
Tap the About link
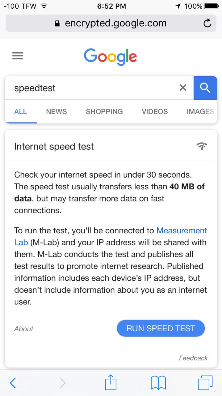pyautogui.click(x=24, y=329)
